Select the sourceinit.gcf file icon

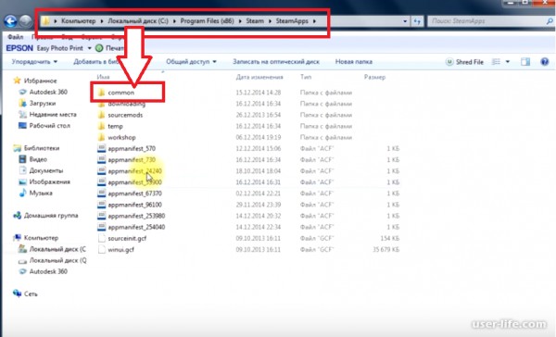pos(102,238)
